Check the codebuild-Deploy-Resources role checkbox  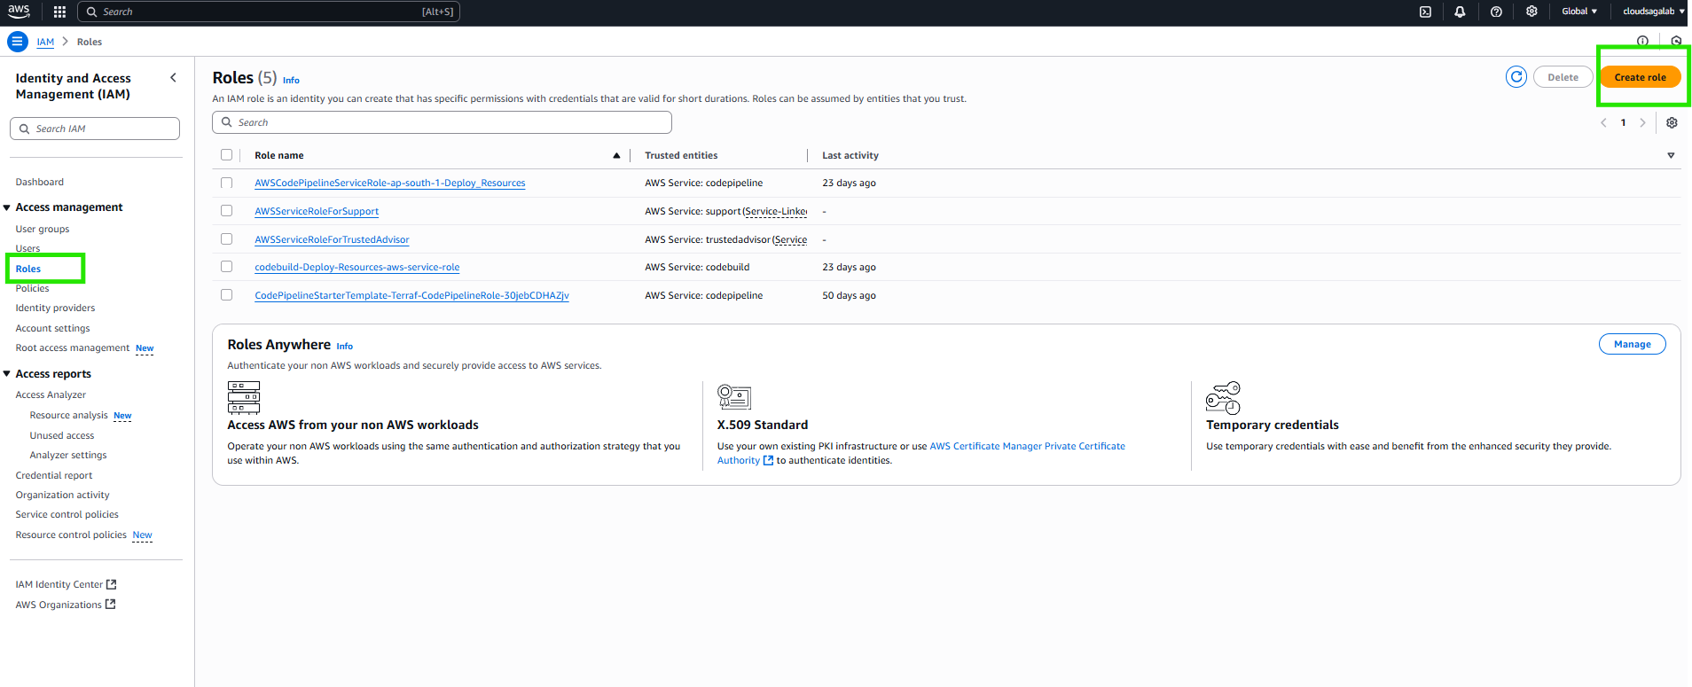click(x=226, y=267)
